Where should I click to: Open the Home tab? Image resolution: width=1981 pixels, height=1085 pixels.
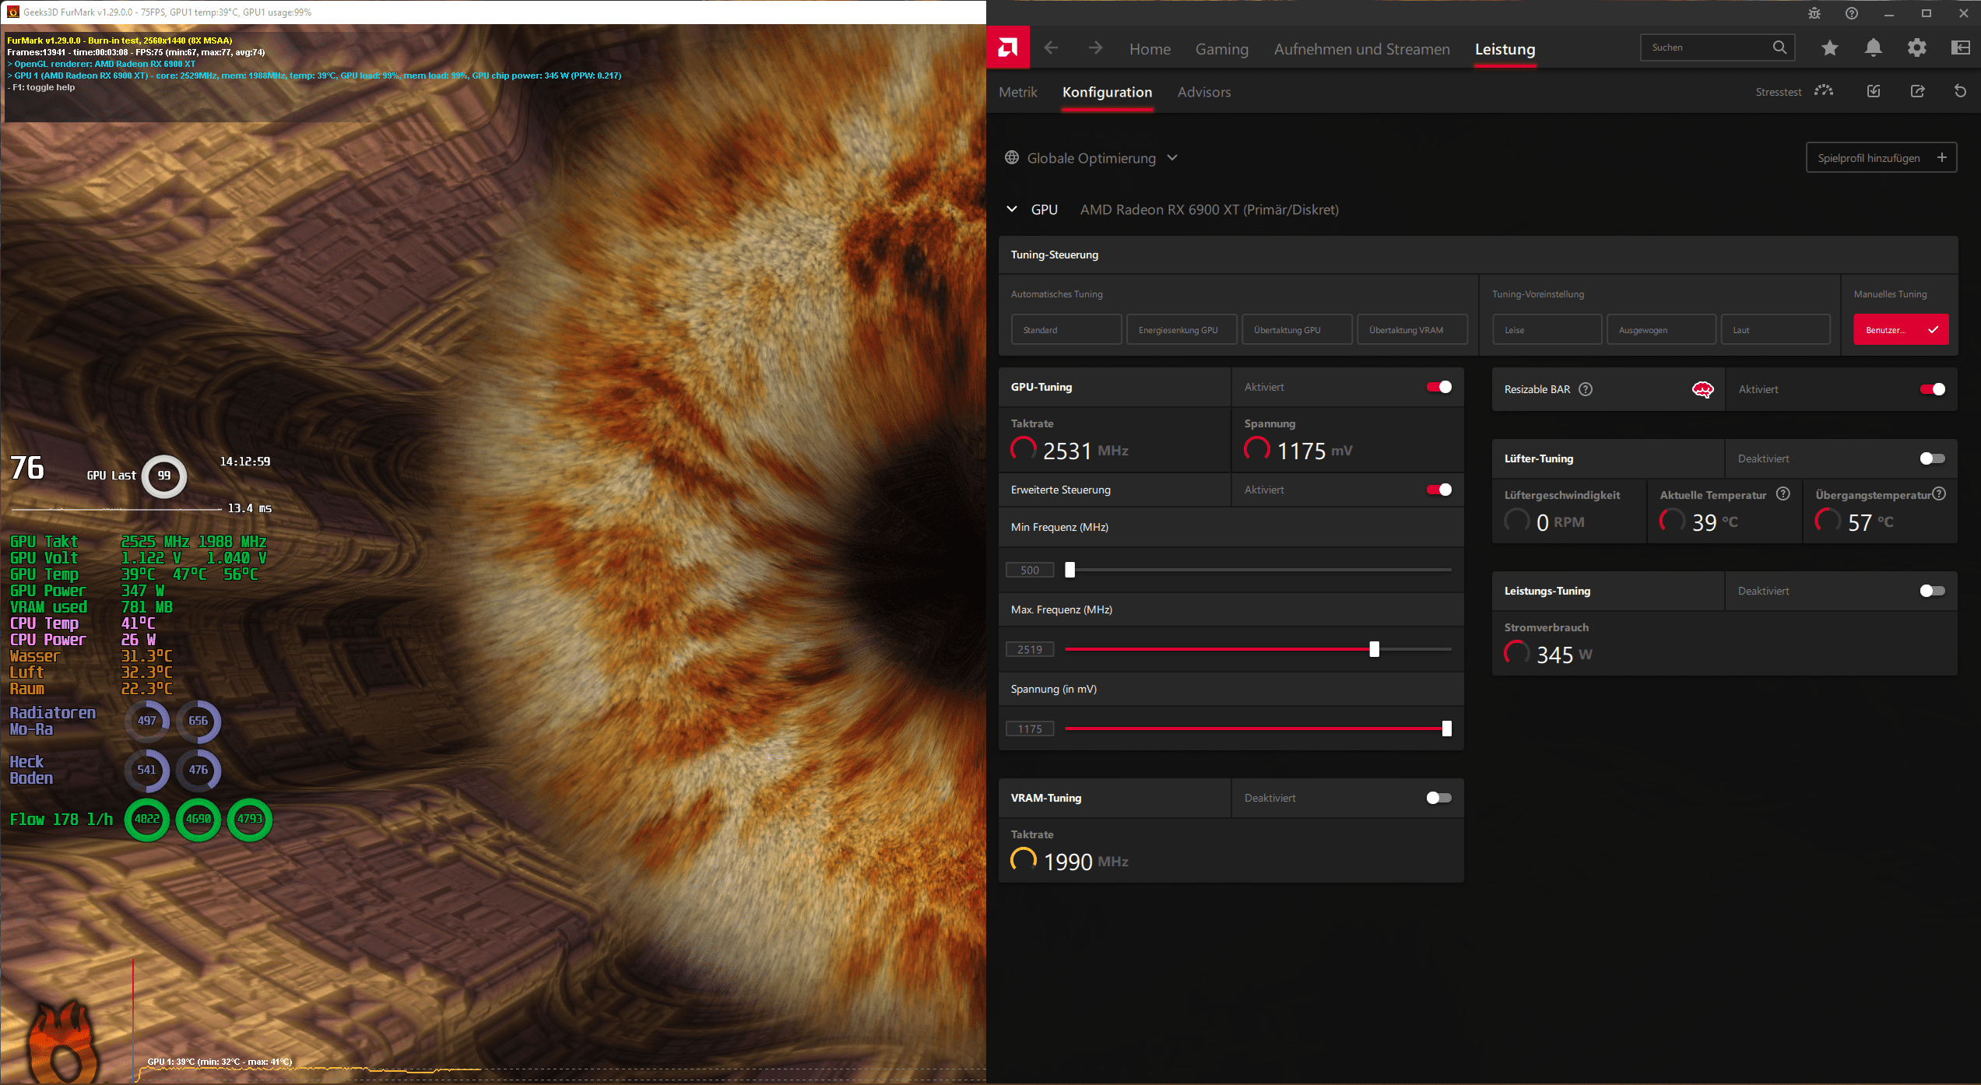1150,49
